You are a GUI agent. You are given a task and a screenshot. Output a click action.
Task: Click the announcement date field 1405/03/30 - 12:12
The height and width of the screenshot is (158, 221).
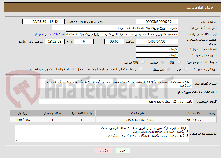tap(43, 21)
